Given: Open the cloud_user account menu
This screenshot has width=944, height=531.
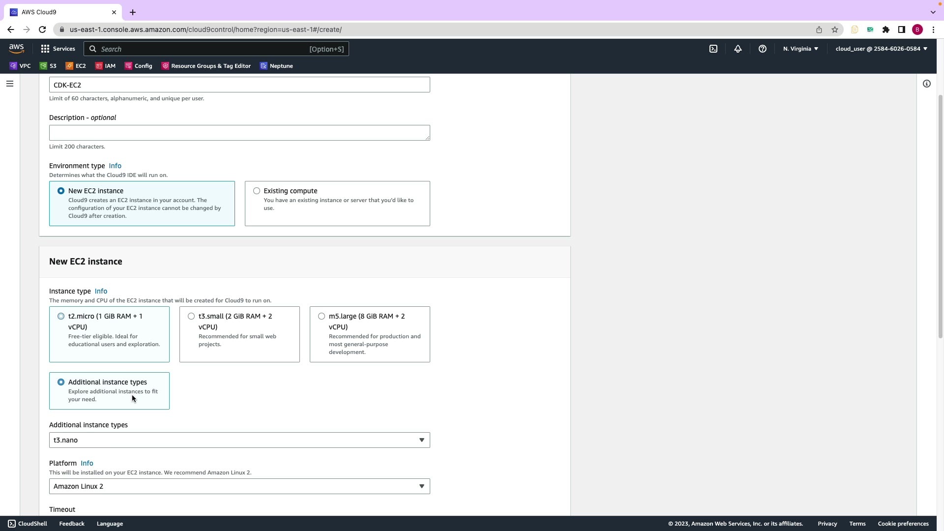Looking at the screenshot, I should tap(881, 49).
